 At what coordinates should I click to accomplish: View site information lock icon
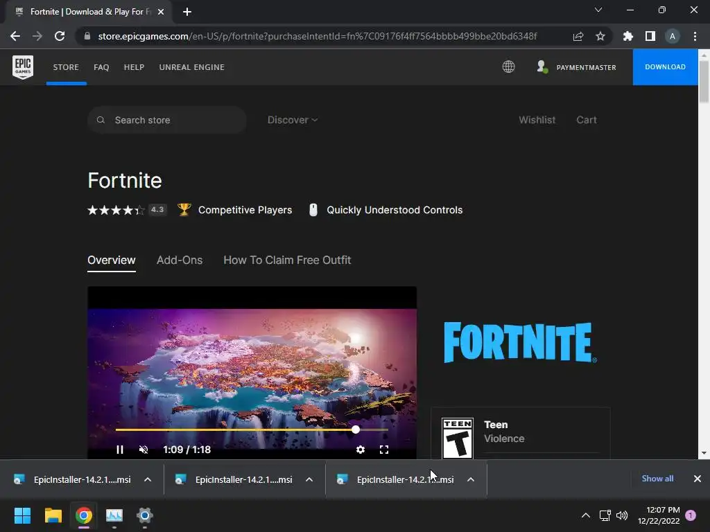tap(87, 36)
